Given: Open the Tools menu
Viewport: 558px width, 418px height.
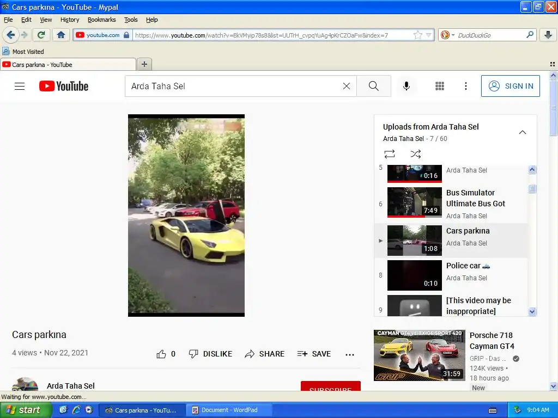Looking at the screenshot, I should click(x=131, y=20).
